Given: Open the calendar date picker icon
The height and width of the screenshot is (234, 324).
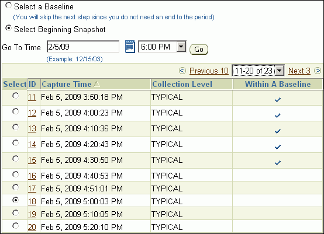Looking at the screenshot, I should (x=130, y=47).
